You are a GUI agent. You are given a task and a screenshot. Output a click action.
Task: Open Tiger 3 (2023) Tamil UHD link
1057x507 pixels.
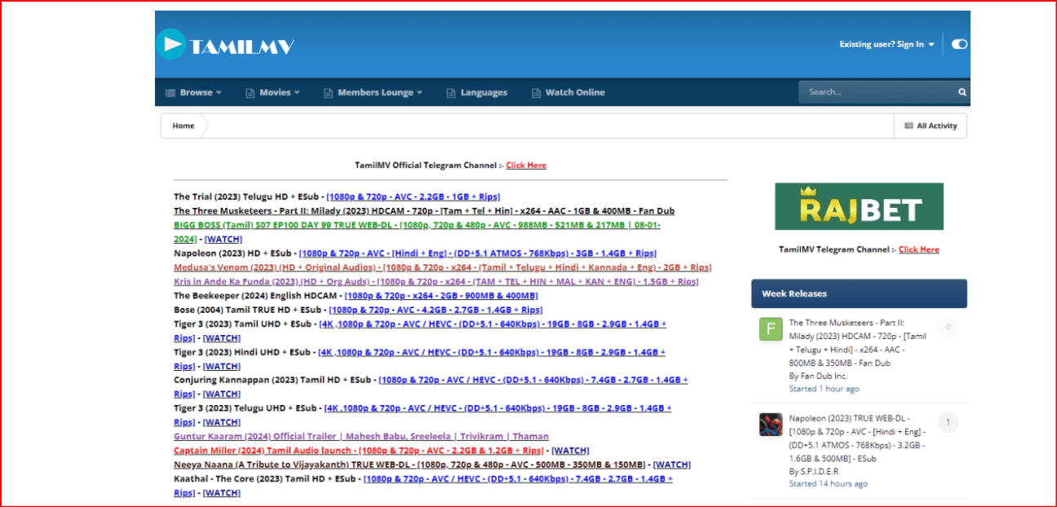492,324
